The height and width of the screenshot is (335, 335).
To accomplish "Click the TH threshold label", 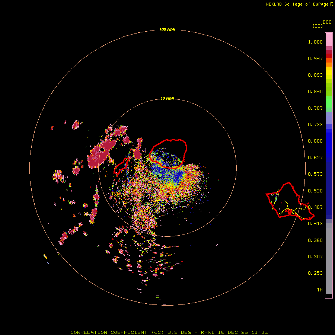I will (320, 290).
